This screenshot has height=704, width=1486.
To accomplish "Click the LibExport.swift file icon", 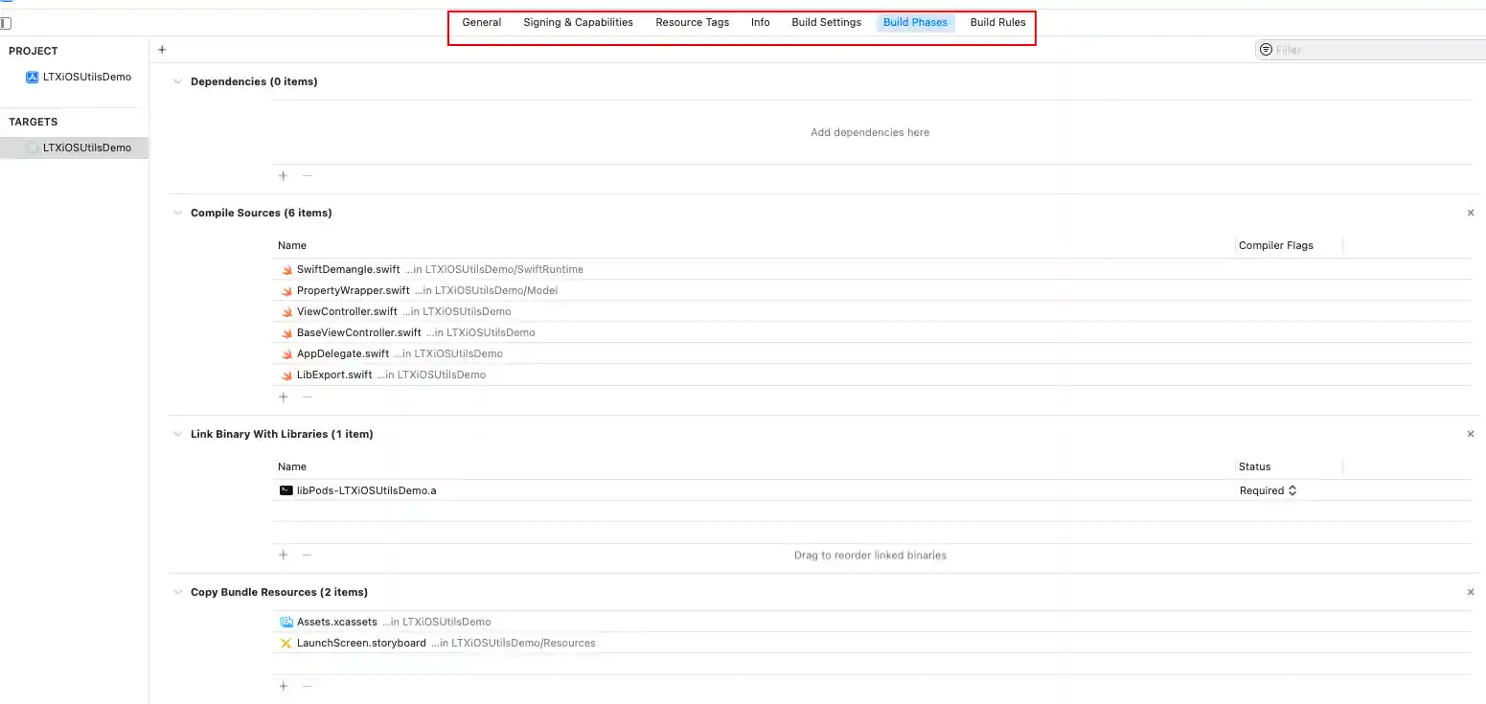I will [286, 375].
